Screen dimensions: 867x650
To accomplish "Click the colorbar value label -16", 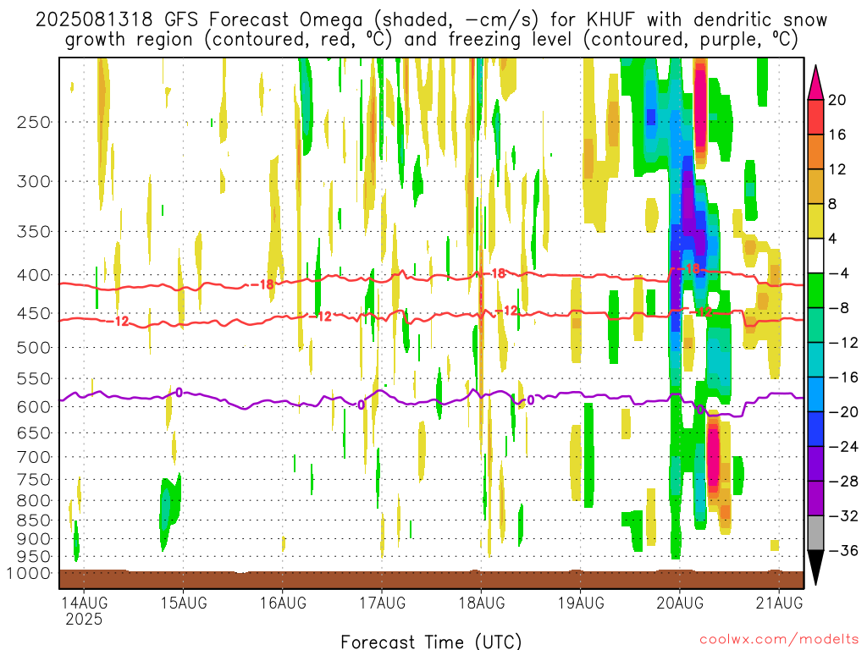I will (x=843, y=377).
